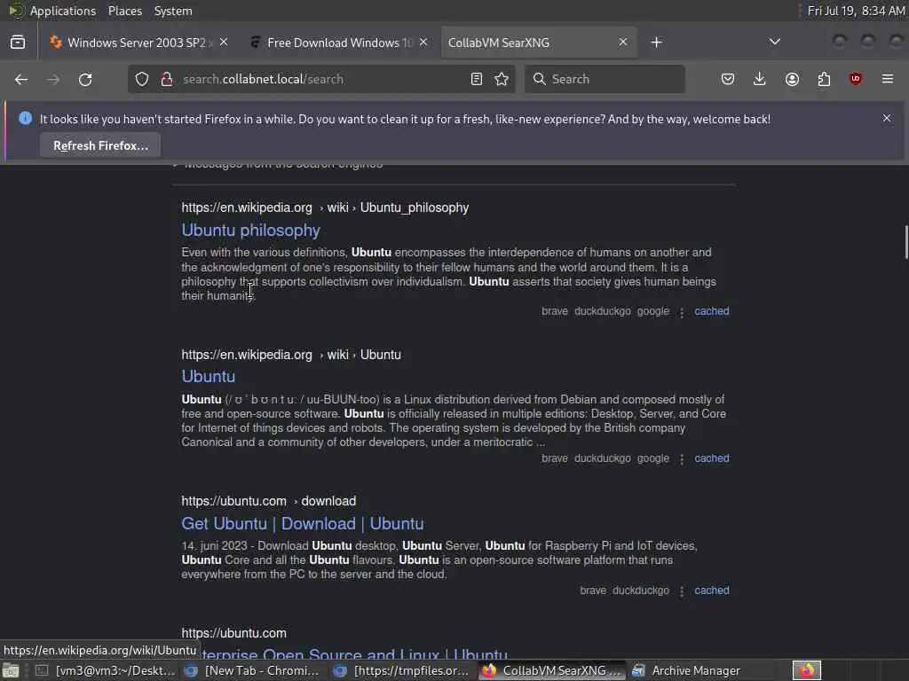
Task: Close the Free Download Windows tab
Action: [x=423, y=43]
